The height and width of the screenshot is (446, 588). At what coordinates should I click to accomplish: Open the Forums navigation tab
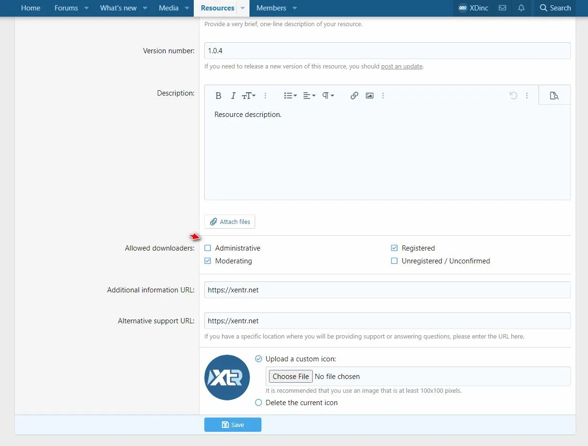pos(66,8)
